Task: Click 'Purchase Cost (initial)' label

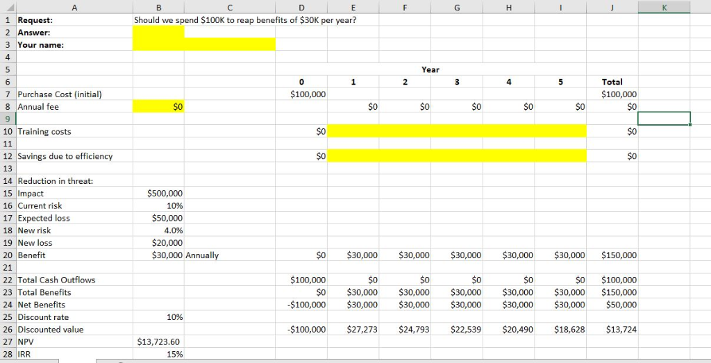Action: [60, 94]
